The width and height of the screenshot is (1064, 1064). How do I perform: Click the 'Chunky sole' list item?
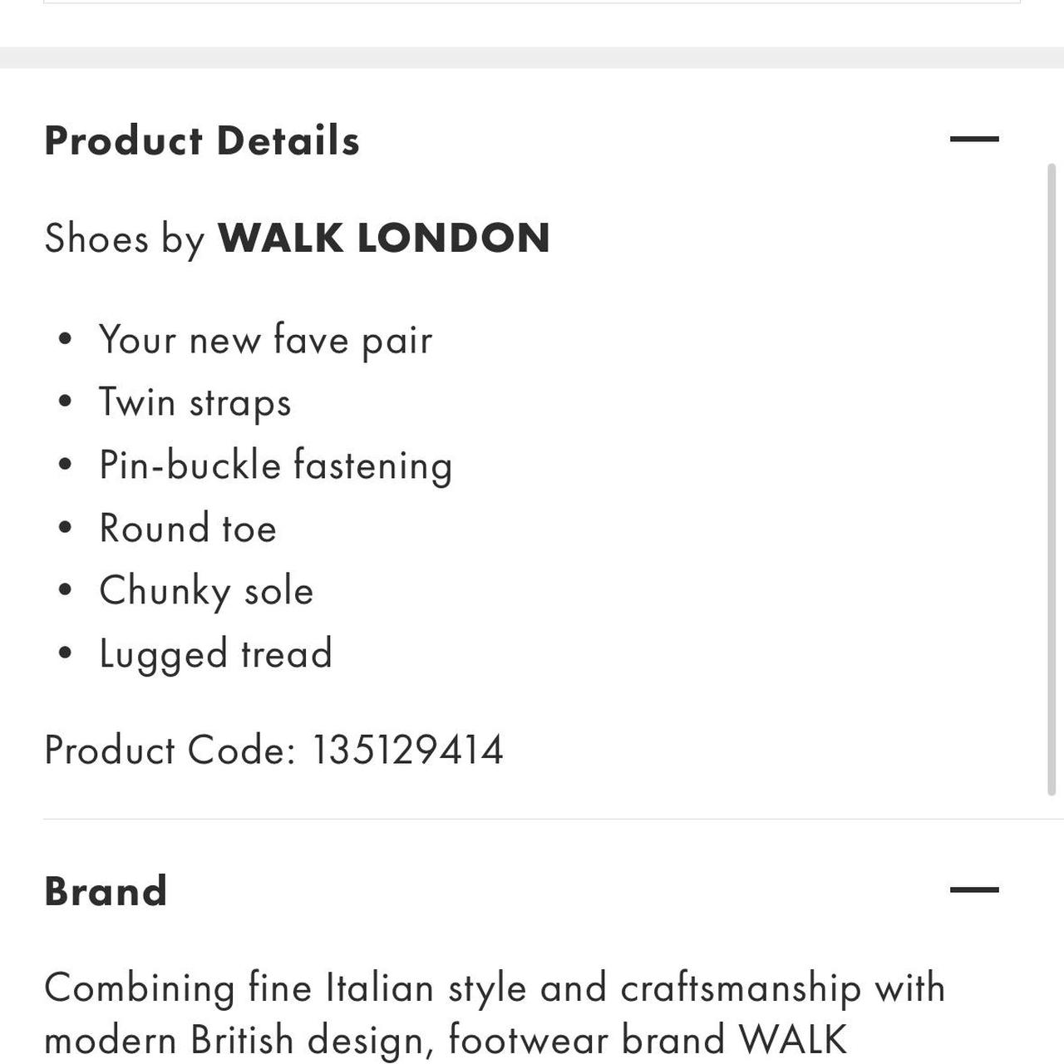point(206,591)
